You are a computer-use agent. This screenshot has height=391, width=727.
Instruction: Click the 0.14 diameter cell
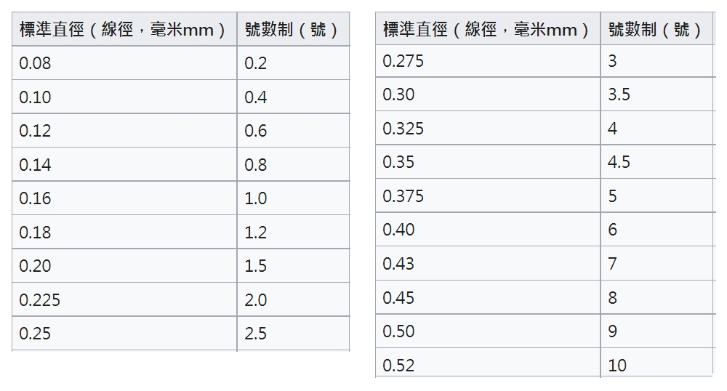[x=124, y=165]
